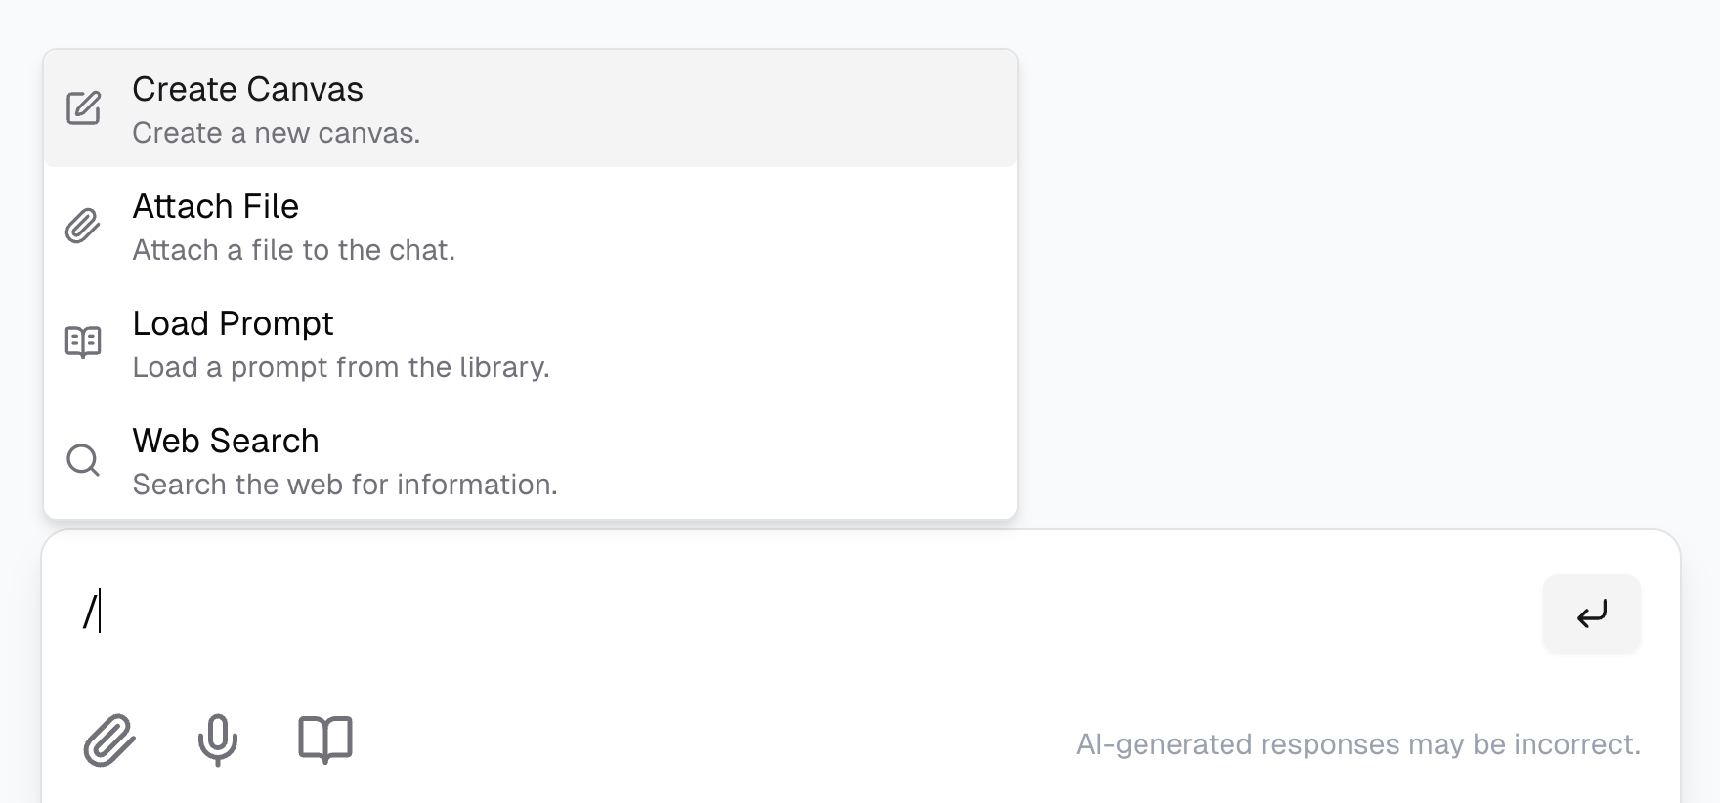This screenshot has width=1720, height=803.
Task: Click the book icon next to Load Prompt
Action: coord(83,341)
